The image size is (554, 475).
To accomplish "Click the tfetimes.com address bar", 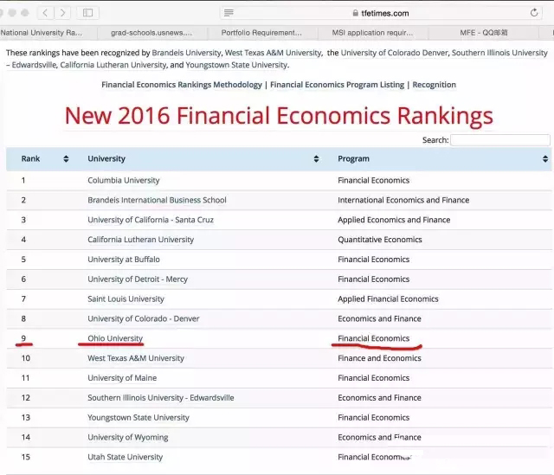I will 381,13.
